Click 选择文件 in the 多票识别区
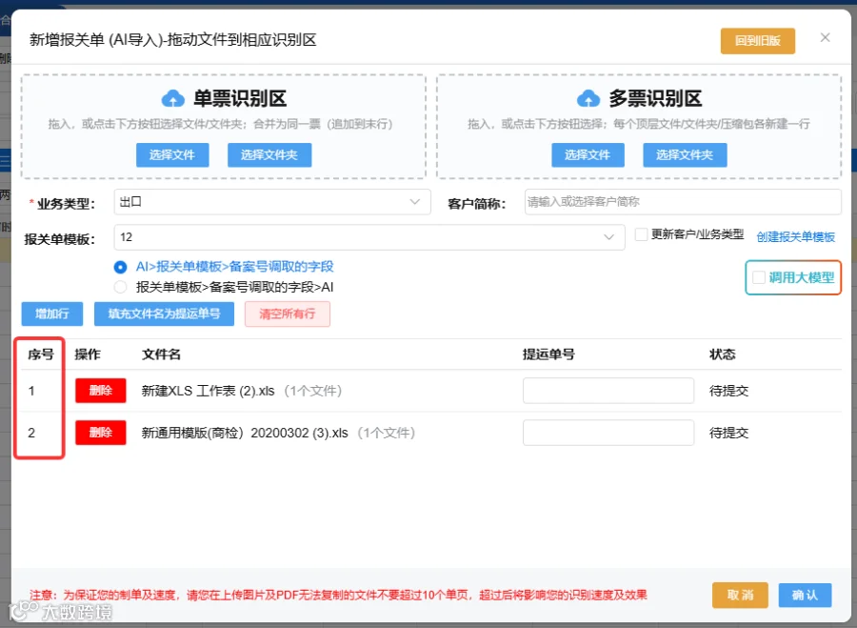Image resolution: width=857 pixels, height=628 pixels. coord(588,154)
